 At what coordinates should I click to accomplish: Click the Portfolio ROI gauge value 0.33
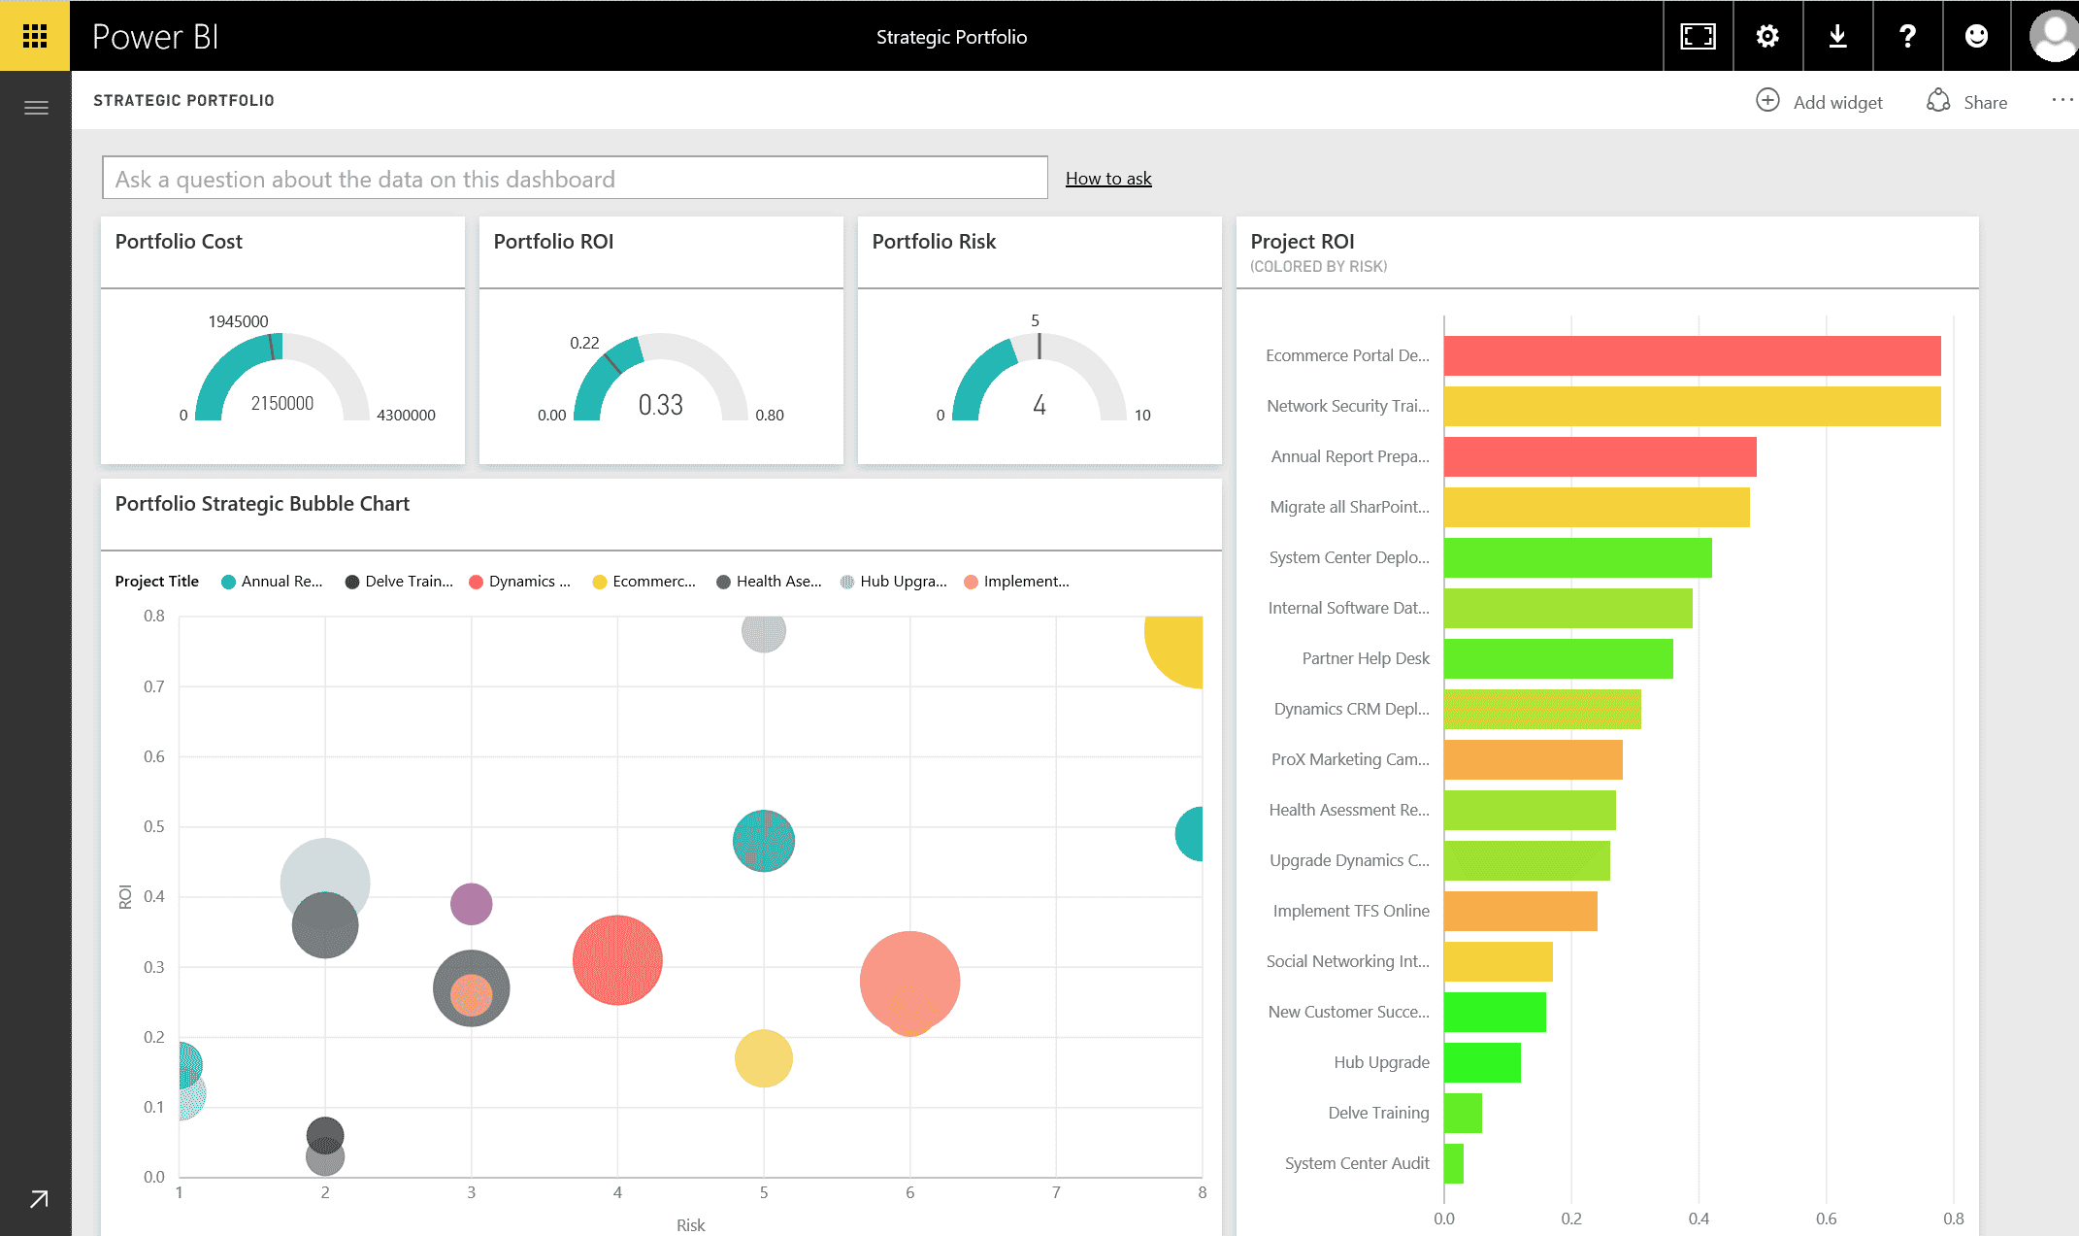pyautogui.click(x=661, y=405)
